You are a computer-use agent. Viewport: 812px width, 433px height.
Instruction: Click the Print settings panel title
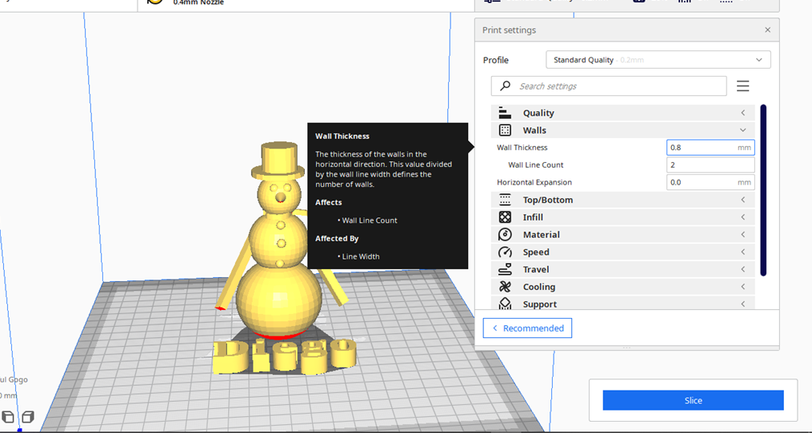[509, 30]
